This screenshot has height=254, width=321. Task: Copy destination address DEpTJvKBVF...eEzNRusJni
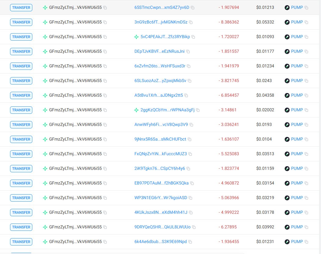[188, 52]
